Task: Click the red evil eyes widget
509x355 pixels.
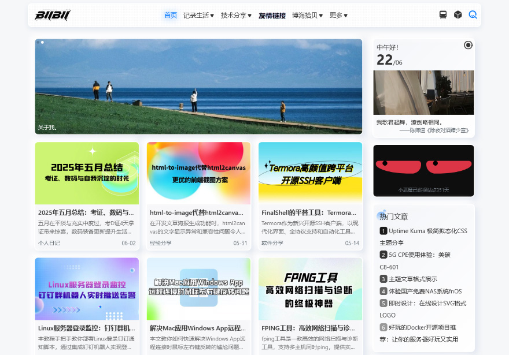Action: pyautogui.click(x=423, y=170)
